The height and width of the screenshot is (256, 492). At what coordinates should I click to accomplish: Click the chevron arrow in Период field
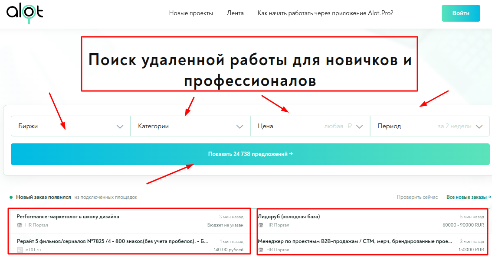479,126
